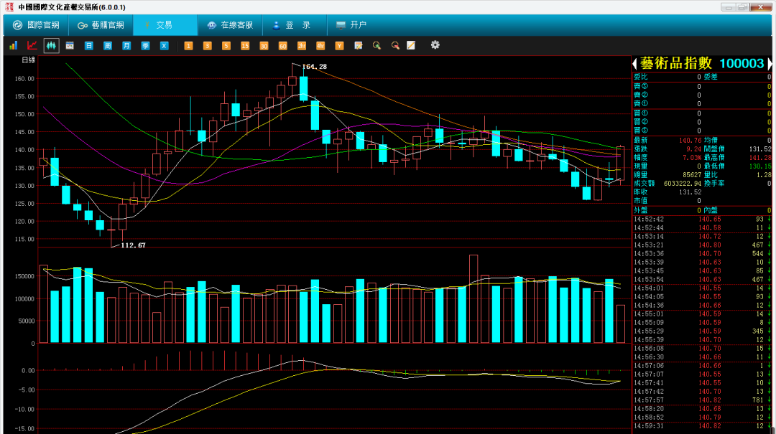Select 15-minute interval icon
Viewport: 776px width, 434px height.
[245, 45]
